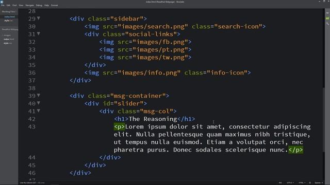The width and height of the screenshot is (330, 185).
Task: Select style.css in Working Files
Action: pos(8,21)
